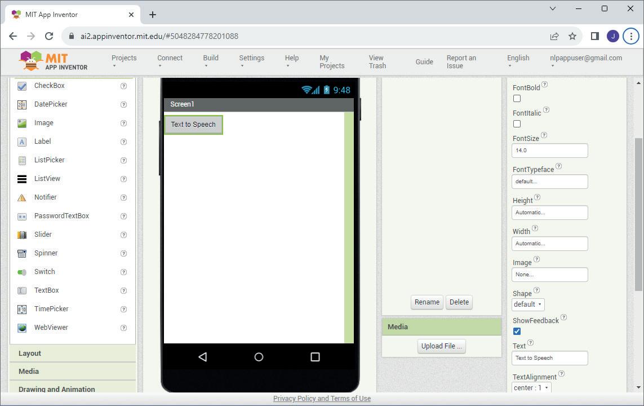
Task: Select the ListPicker component icon
Action: (x=22, y=160)
